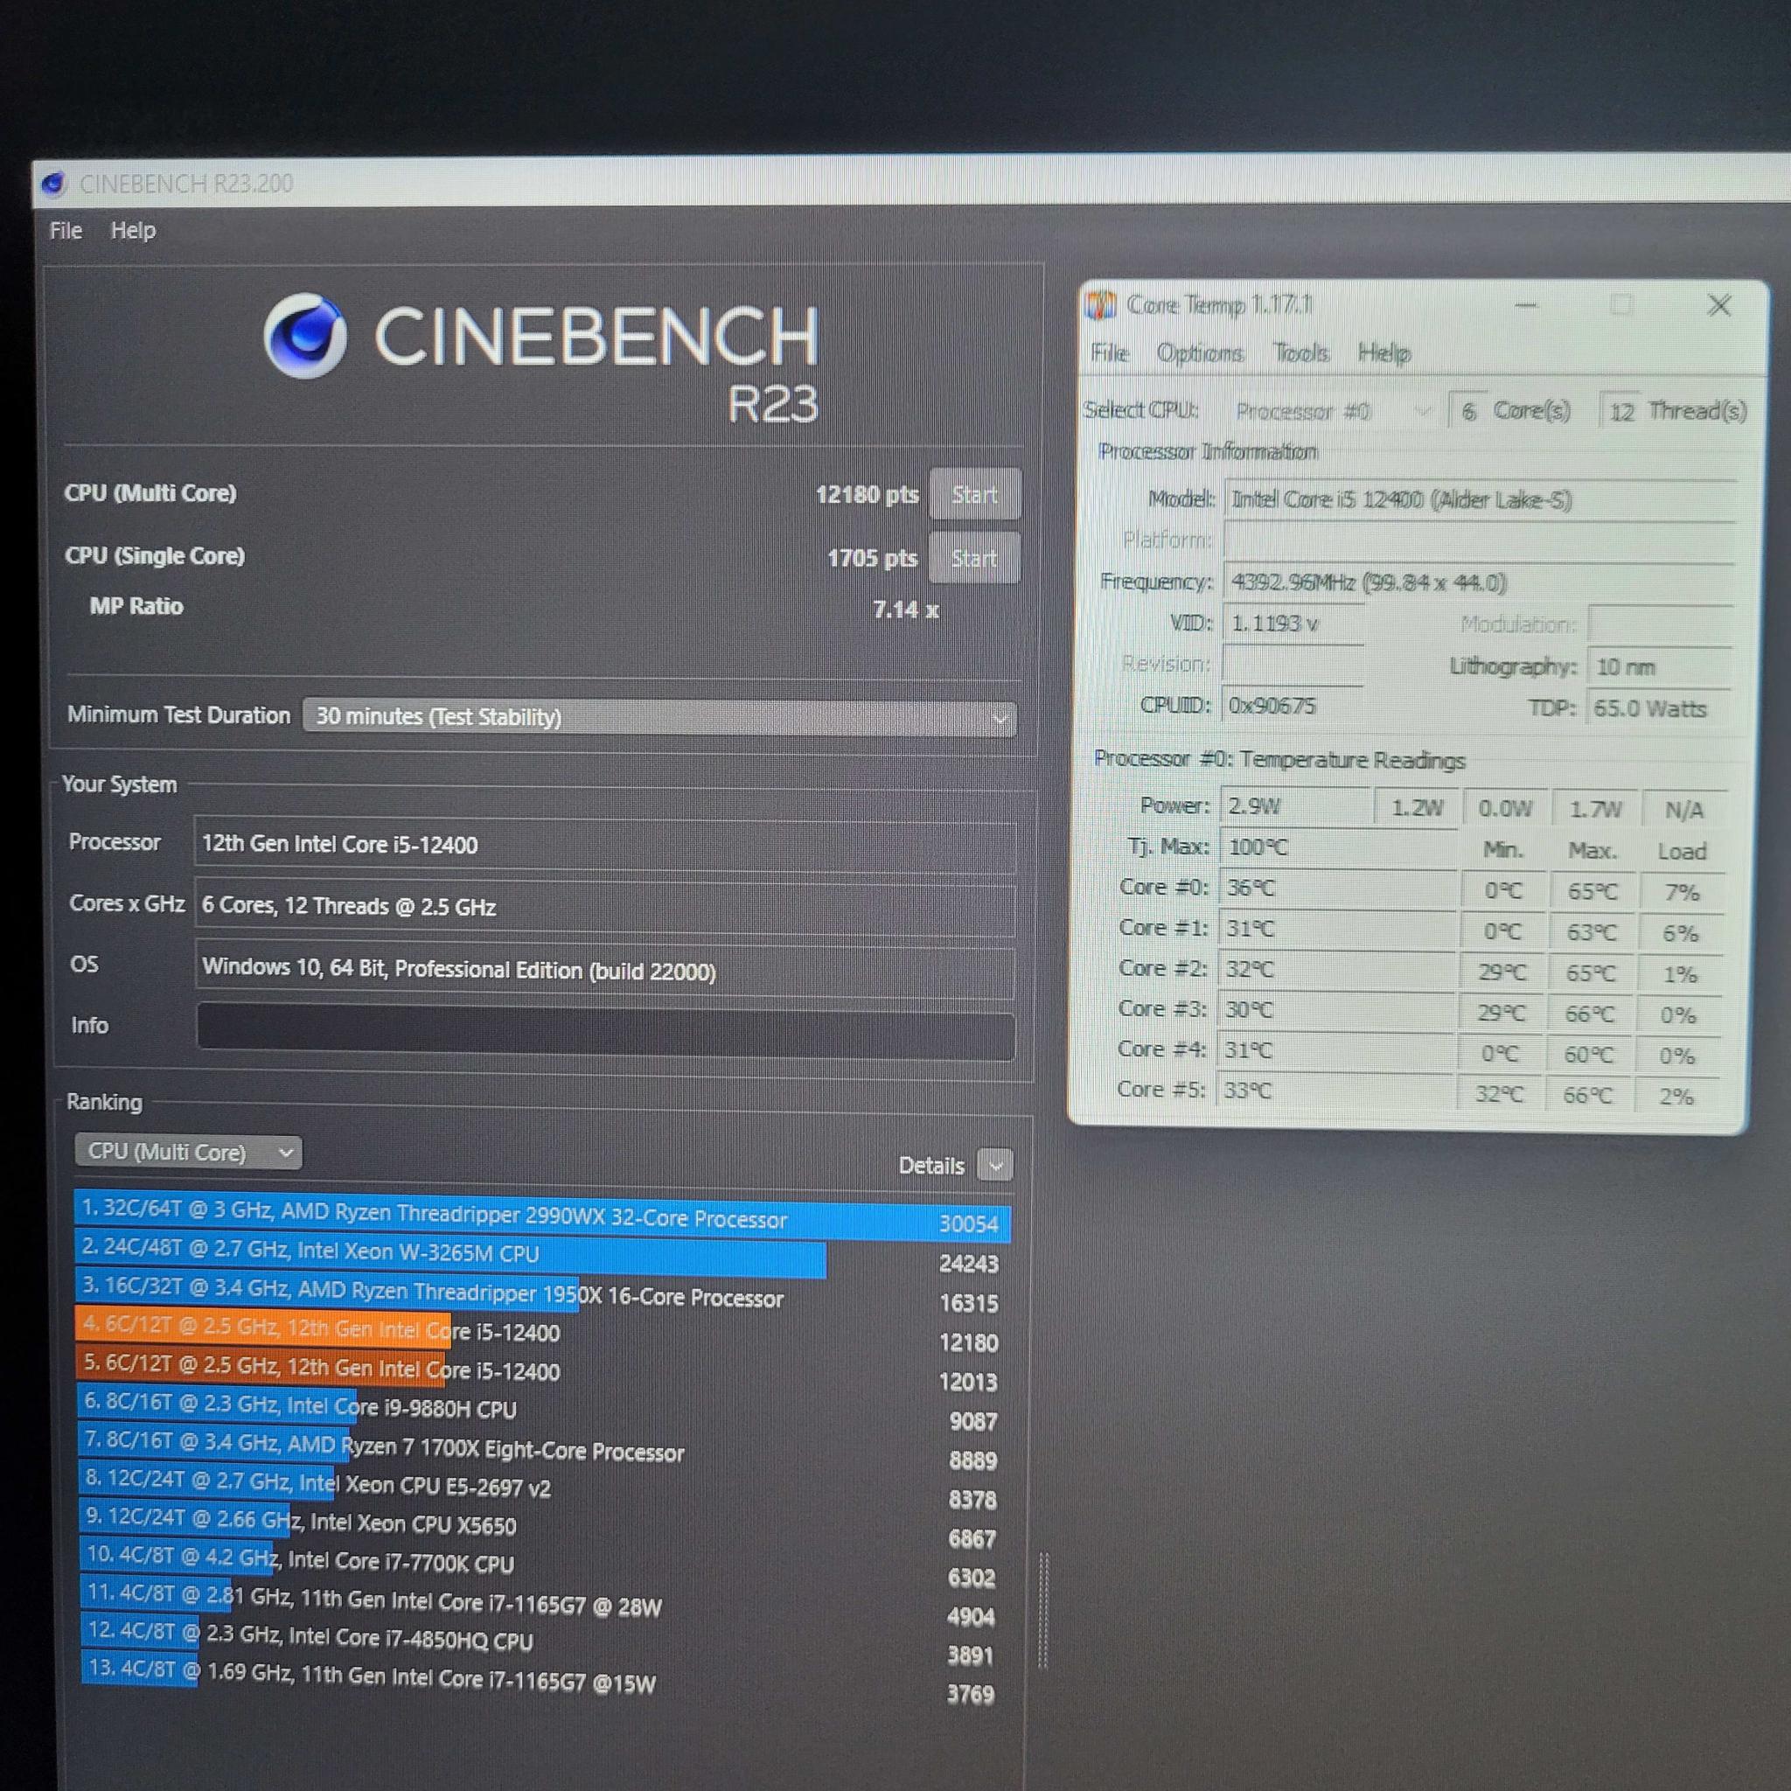Viewport: 1791px width, 1791px height.
Task: Minimize the Core Temp window
Action: pyautogui.click(x=1526, y=305)
